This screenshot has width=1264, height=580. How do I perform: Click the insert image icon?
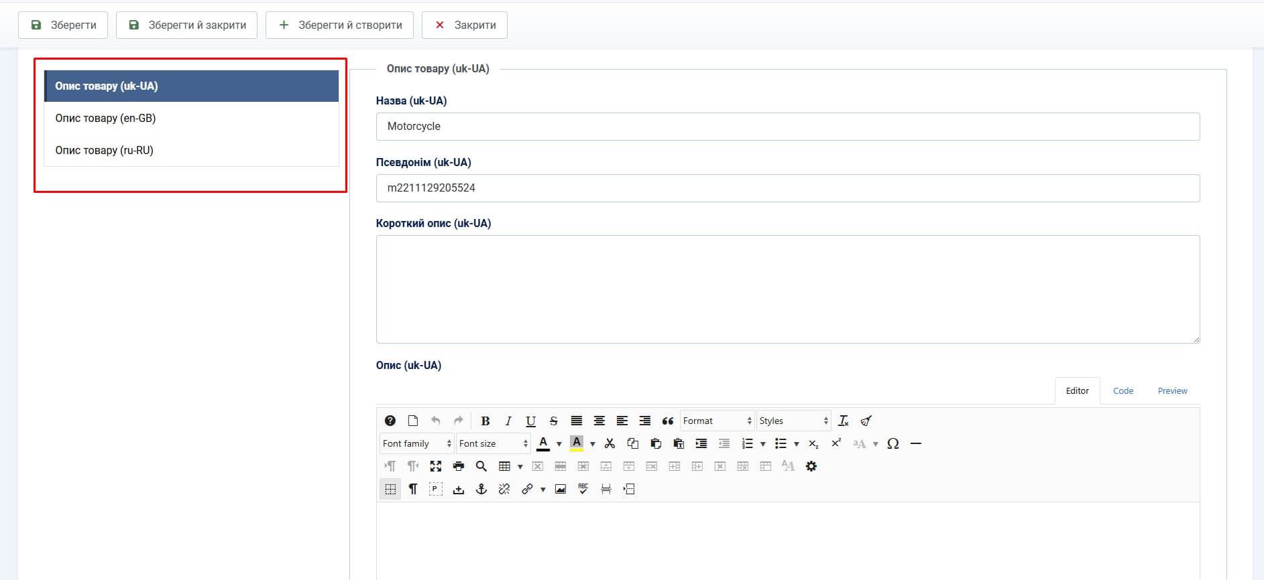pos(561,489)
